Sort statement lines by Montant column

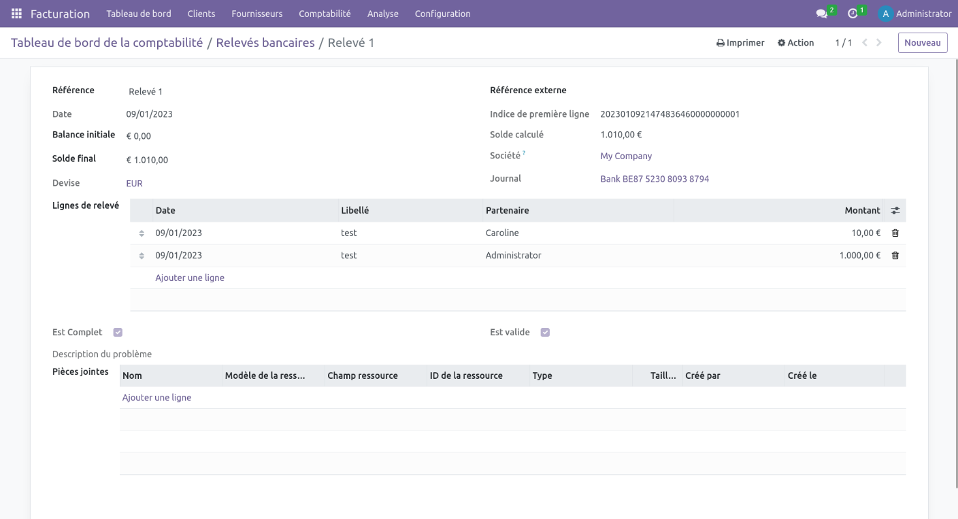point(779,210)
